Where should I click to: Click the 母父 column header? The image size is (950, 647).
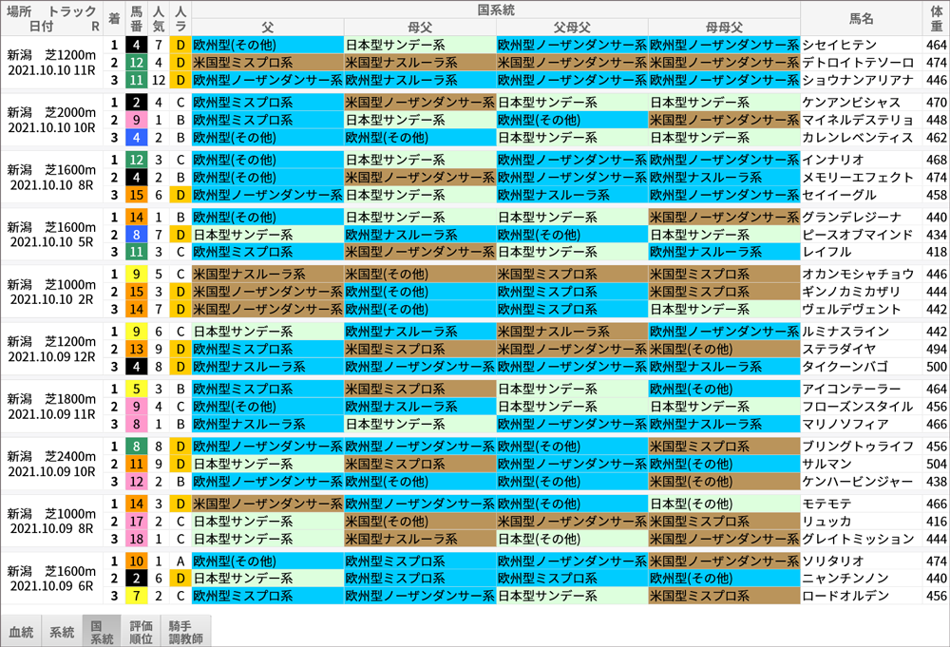pos(419,27)
